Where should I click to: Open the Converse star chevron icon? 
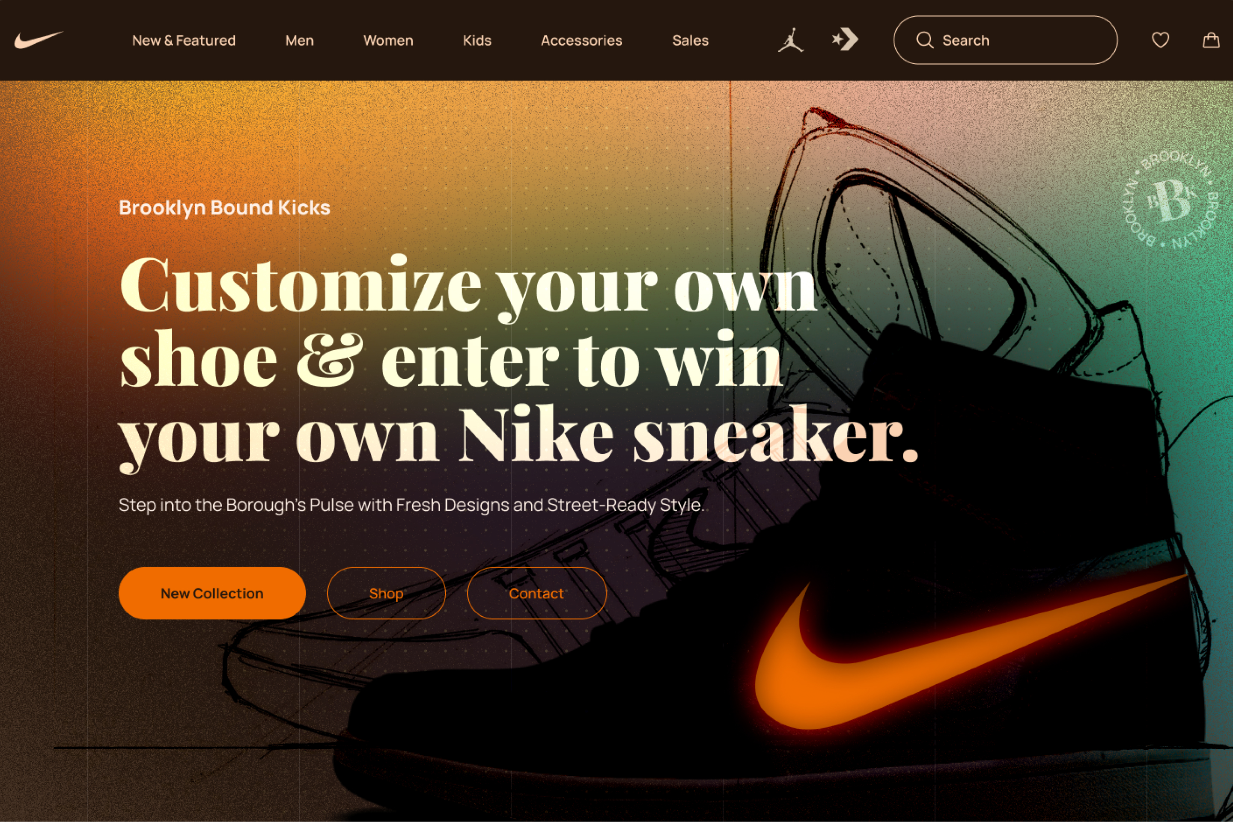pos(845,40)
